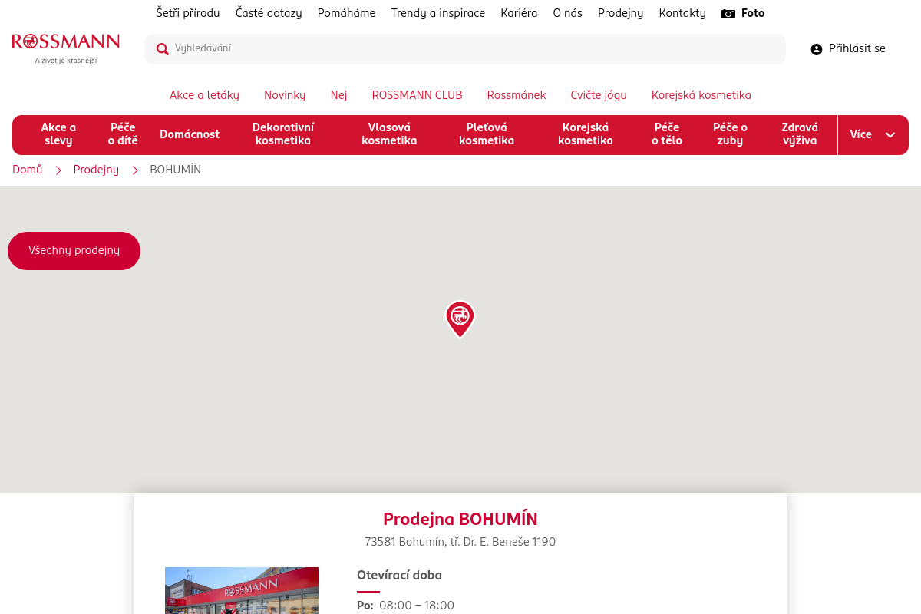The height and width of the screenshot is (614, 921).
Task: Open the O nás page
Action: pyautogui.click(x=568, y=13)
